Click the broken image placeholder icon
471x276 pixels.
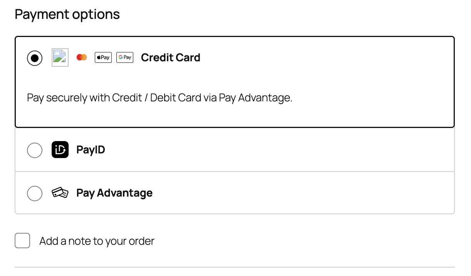tap(60, 57)
